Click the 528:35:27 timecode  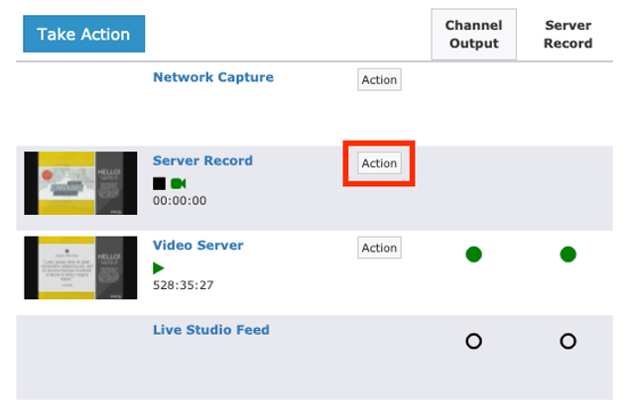pos(183,285)
